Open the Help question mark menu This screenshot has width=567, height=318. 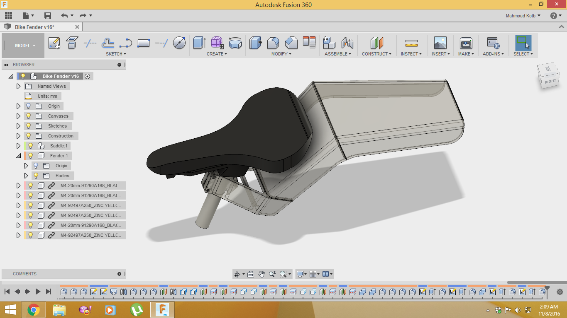(x=556, y=16)
